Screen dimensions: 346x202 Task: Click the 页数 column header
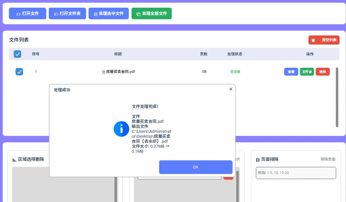click(x=204, y=54)
